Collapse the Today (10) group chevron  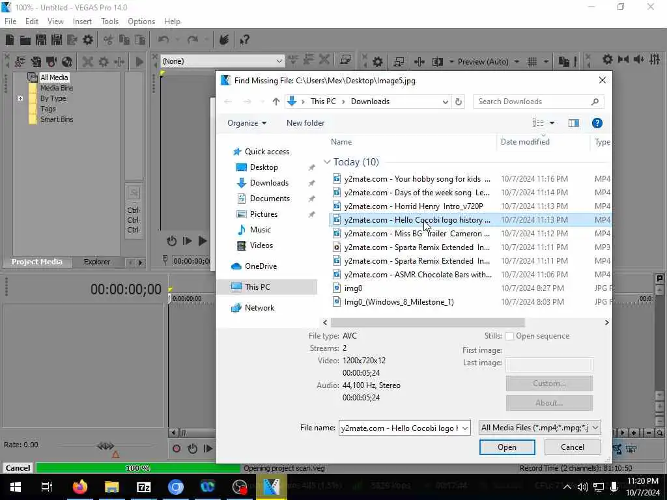pos(327,162)
